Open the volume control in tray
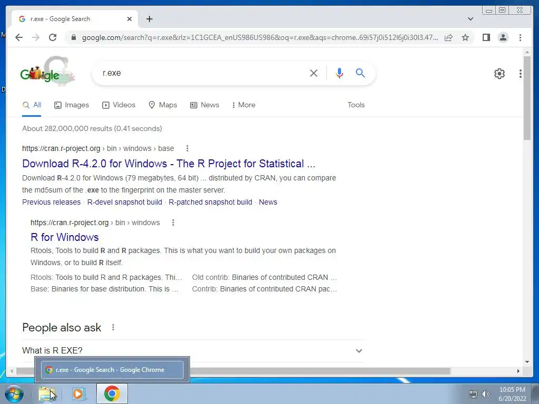The image size is (539, 404). [x=486, y=394]
